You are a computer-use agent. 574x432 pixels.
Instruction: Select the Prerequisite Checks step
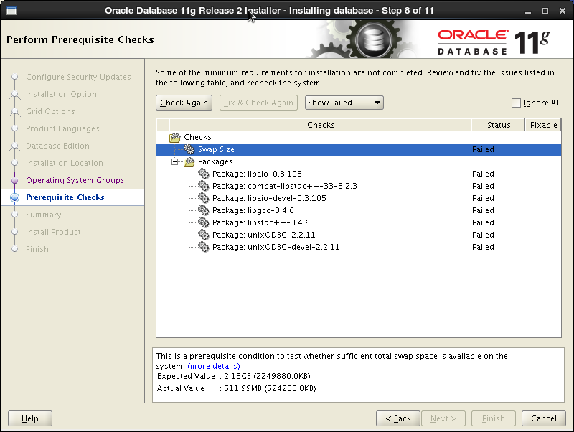pyautogui.click(x=65, y=197)
